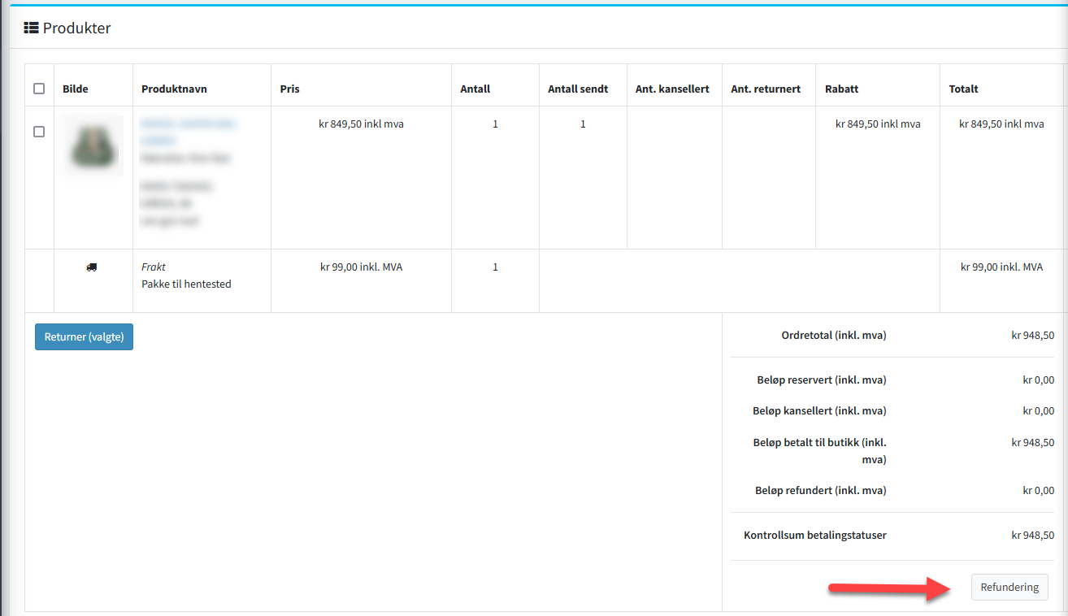Select the Pris column header

click(289, 89)
